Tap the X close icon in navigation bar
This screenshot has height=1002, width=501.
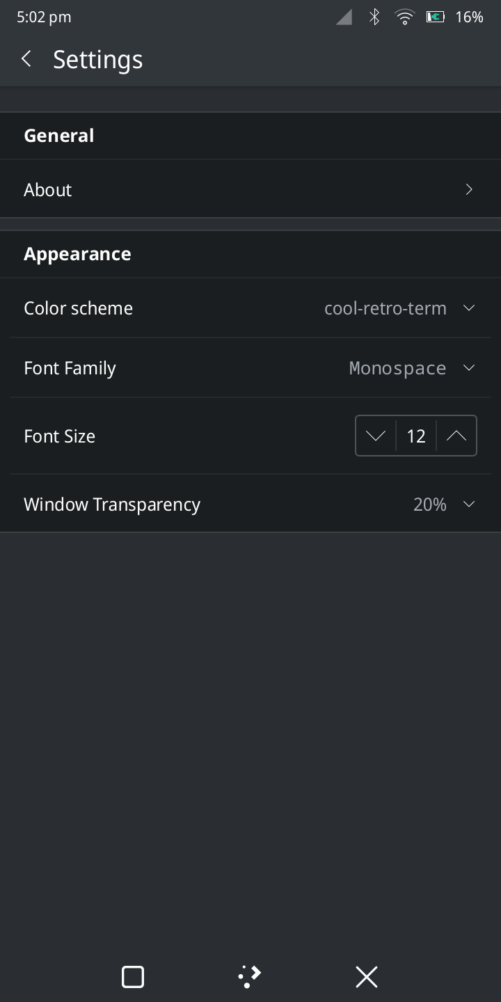pos(367,977)
